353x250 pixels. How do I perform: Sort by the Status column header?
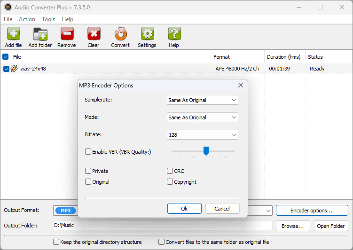pyautogui.click(x=329, y=57)
